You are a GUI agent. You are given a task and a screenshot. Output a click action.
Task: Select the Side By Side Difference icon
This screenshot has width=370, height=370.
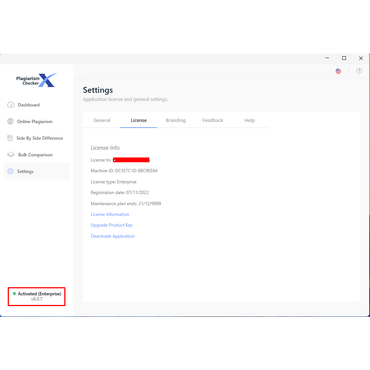(x=10, y=138)
